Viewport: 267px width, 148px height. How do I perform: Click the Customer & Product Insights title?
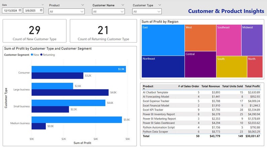pos(226,11)
